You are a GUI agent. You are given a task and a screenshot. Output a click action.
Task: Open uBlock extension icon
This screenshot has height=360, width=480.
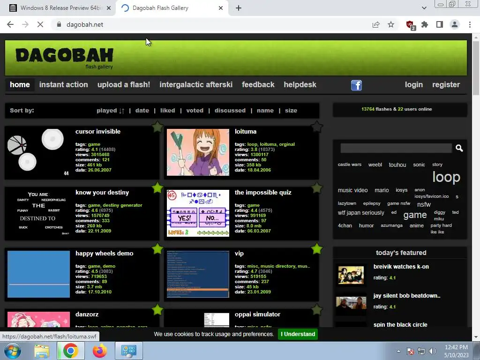pyautogui.click(x=411, y=25)
